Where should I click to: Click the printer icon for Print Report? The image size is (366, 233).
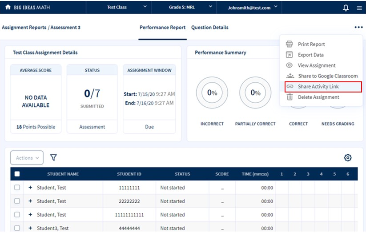pyautogui.click(x=289, y=44)
